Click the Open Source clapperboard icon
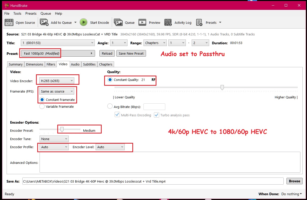The image size is (307, 200). [9, 23]
